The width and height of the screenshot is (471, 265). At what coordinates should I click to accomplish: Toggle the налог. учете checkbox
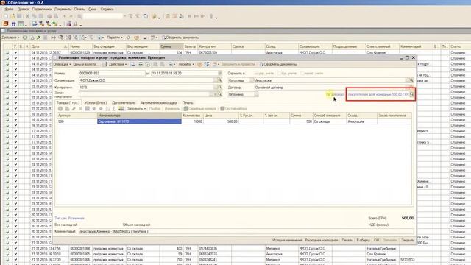tap(302, 74)
